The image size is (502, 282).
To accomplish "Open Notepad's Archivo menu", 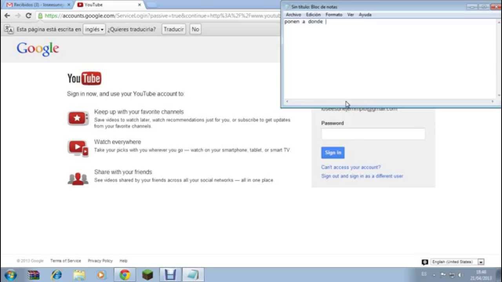I will [x=293, y=14].
